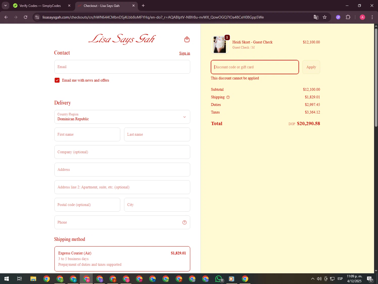The image size is (378, 284).
Task: Open the tab search dropdown arrow
Action: tap(5, 6)
